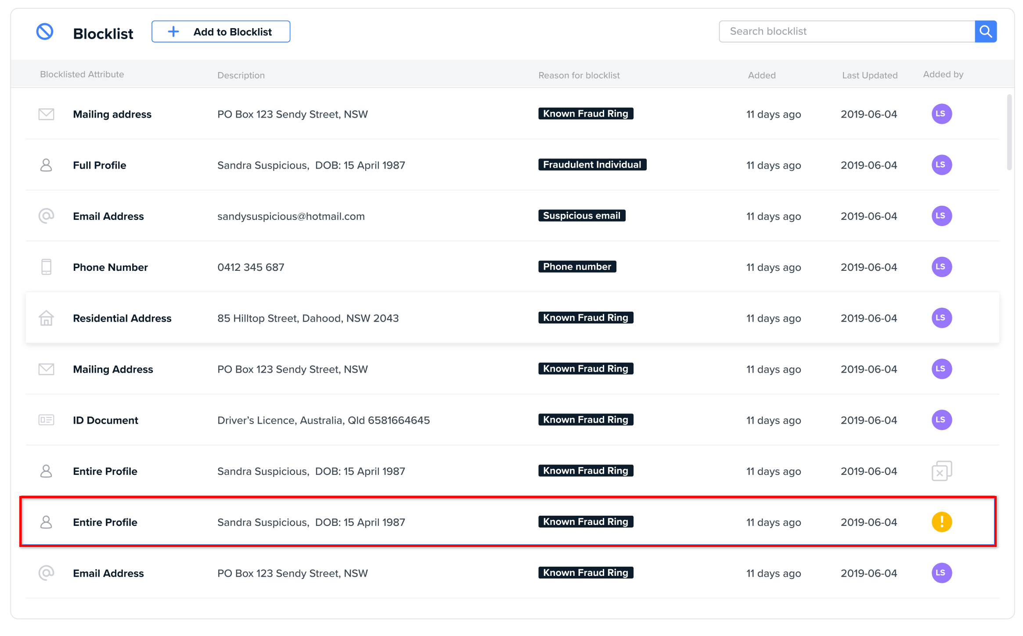The width and height of the screenshot is (1023, 636).
Task: Click the ID card icon for ID Document
Action: [46, 420]
